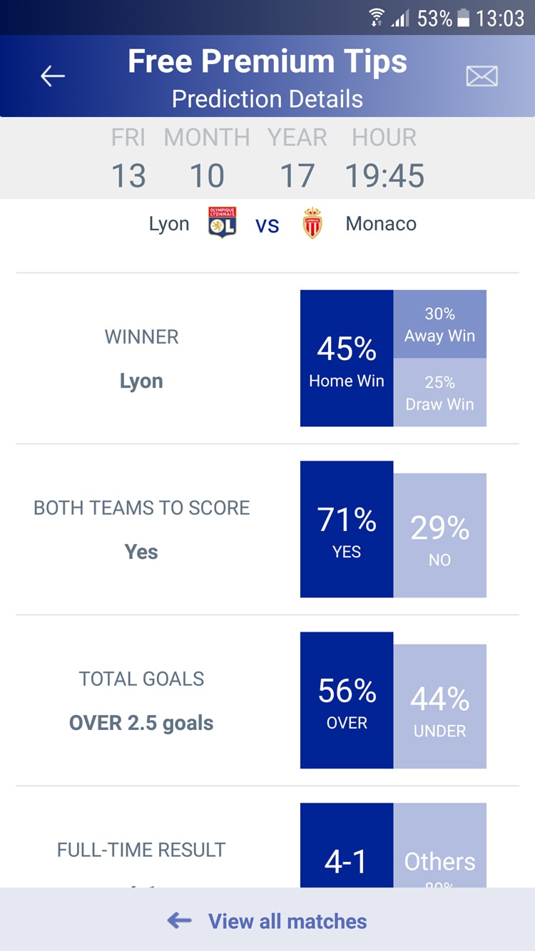Tap View all matches
535x951 pixels.
(287, 921)
